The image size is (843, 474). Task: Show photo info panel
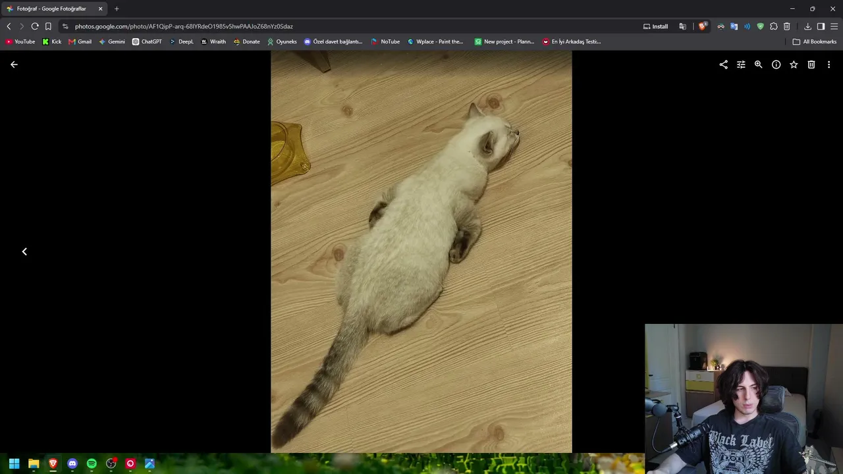pos(776,65)
